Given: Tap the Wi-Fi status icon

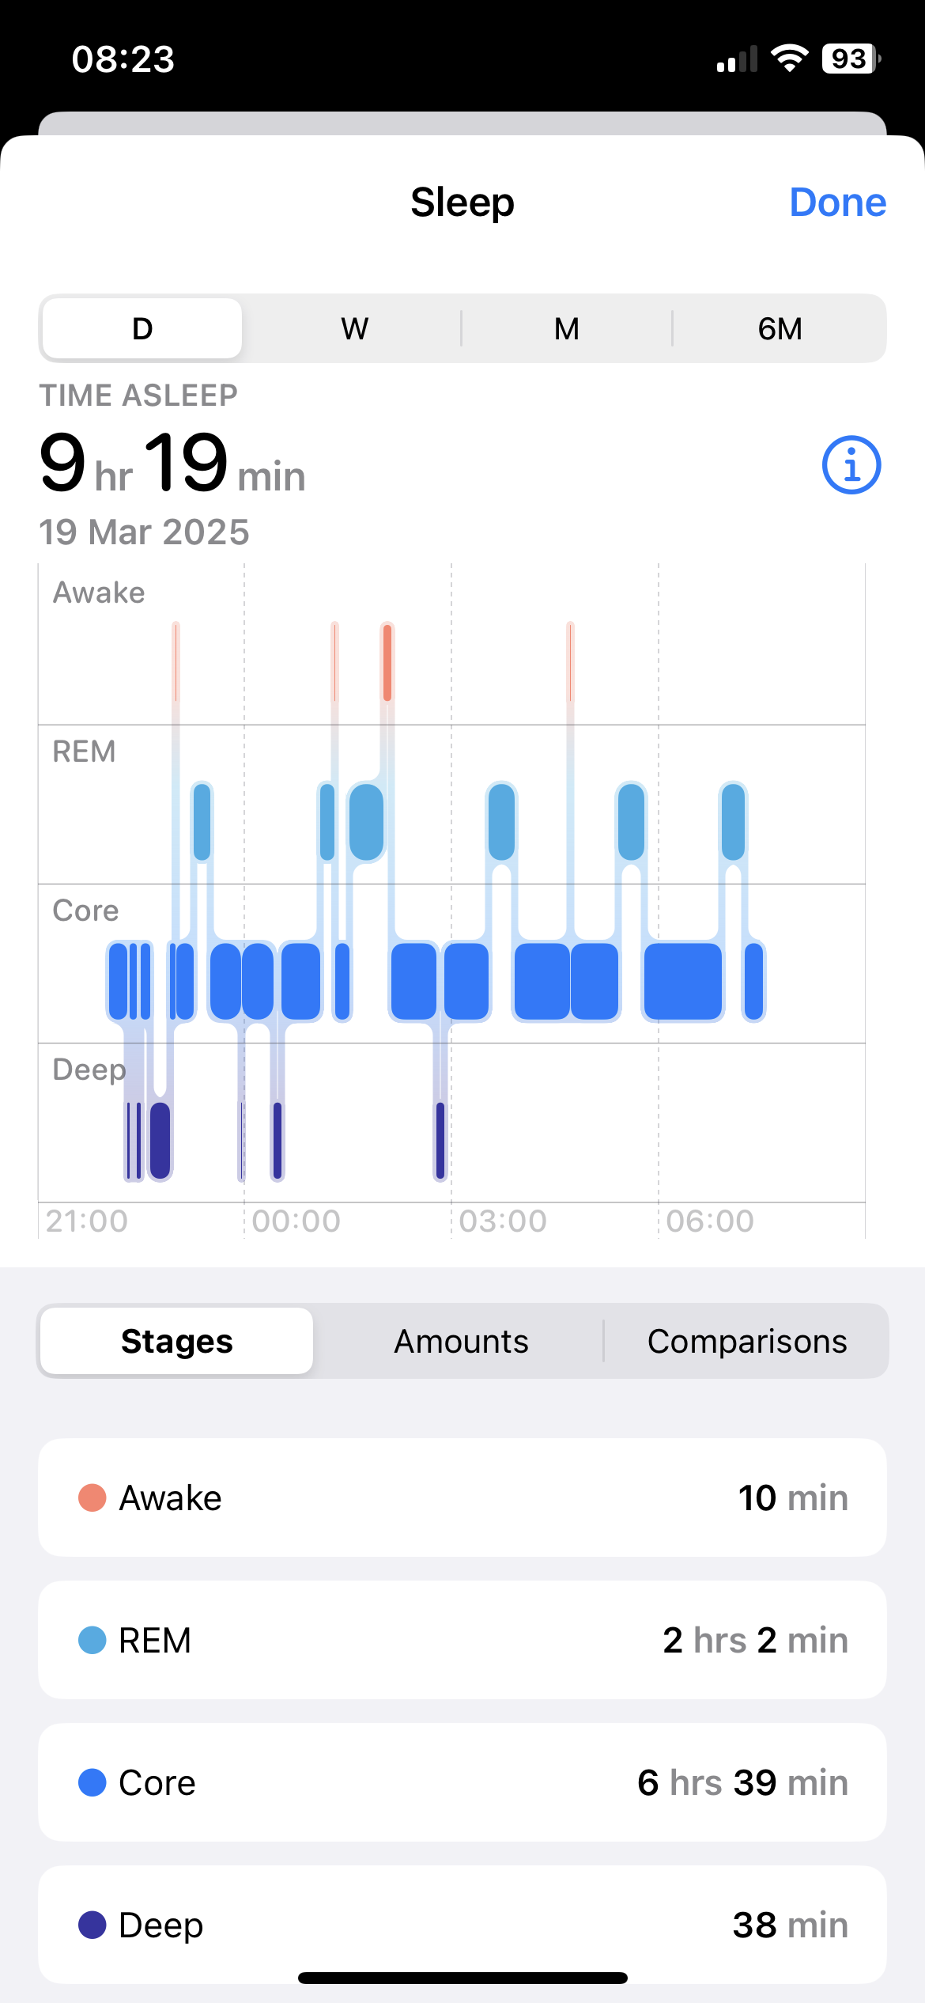Looking at the screenshot, I should coord(788,59).
